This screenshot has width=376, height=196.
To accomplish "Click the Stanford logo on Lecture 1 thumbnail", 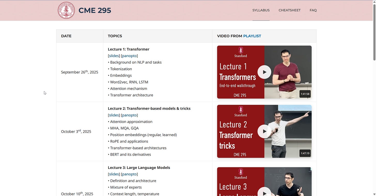I will point(241,52).
